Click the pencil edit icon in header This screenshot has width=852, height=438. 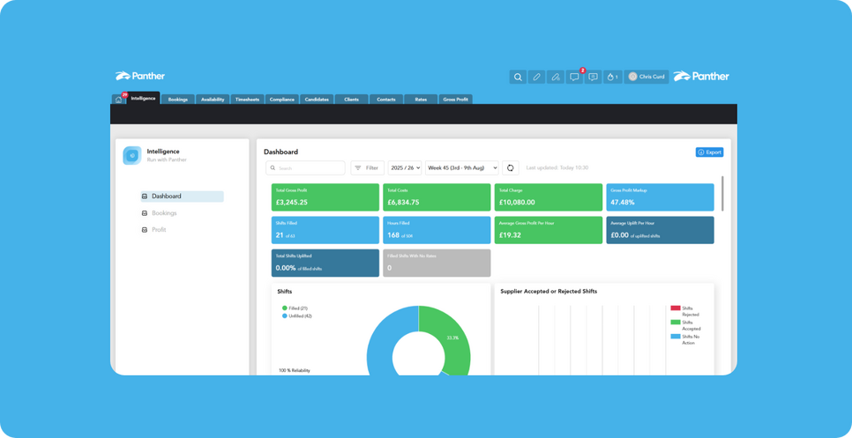pyautogui.click(x=536, y=77)
